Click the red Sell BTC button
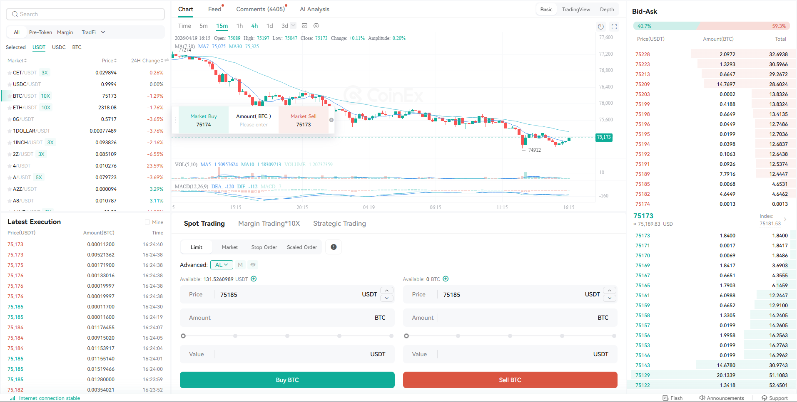Image resolution: width=797 pixels, height=402 pixels. point(510,380)
